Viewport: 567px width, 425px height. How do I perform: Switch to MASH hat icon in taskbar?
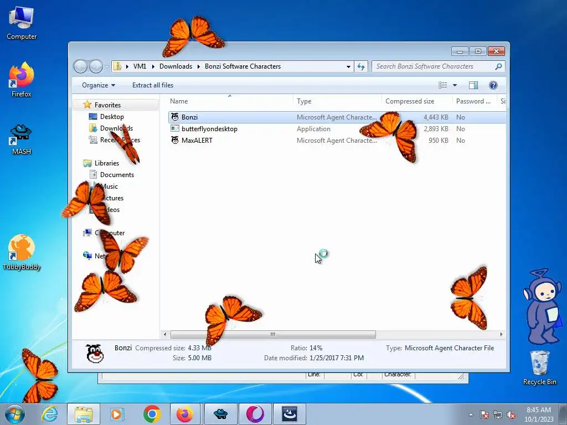[220, 414]
